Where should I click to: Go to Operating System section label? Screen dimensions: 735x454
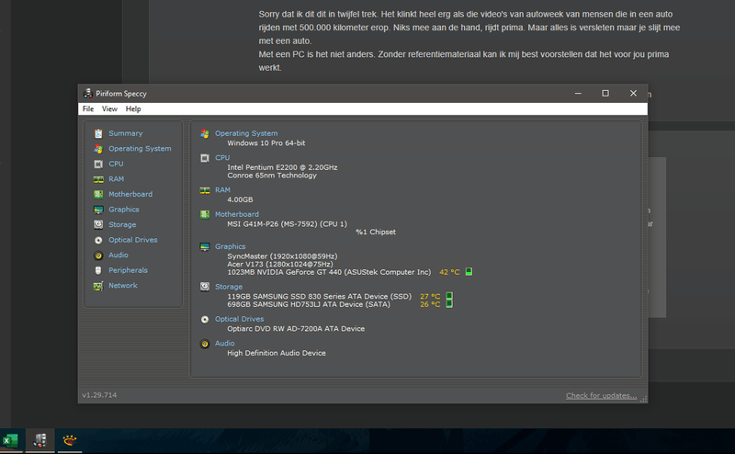(140, 148)
